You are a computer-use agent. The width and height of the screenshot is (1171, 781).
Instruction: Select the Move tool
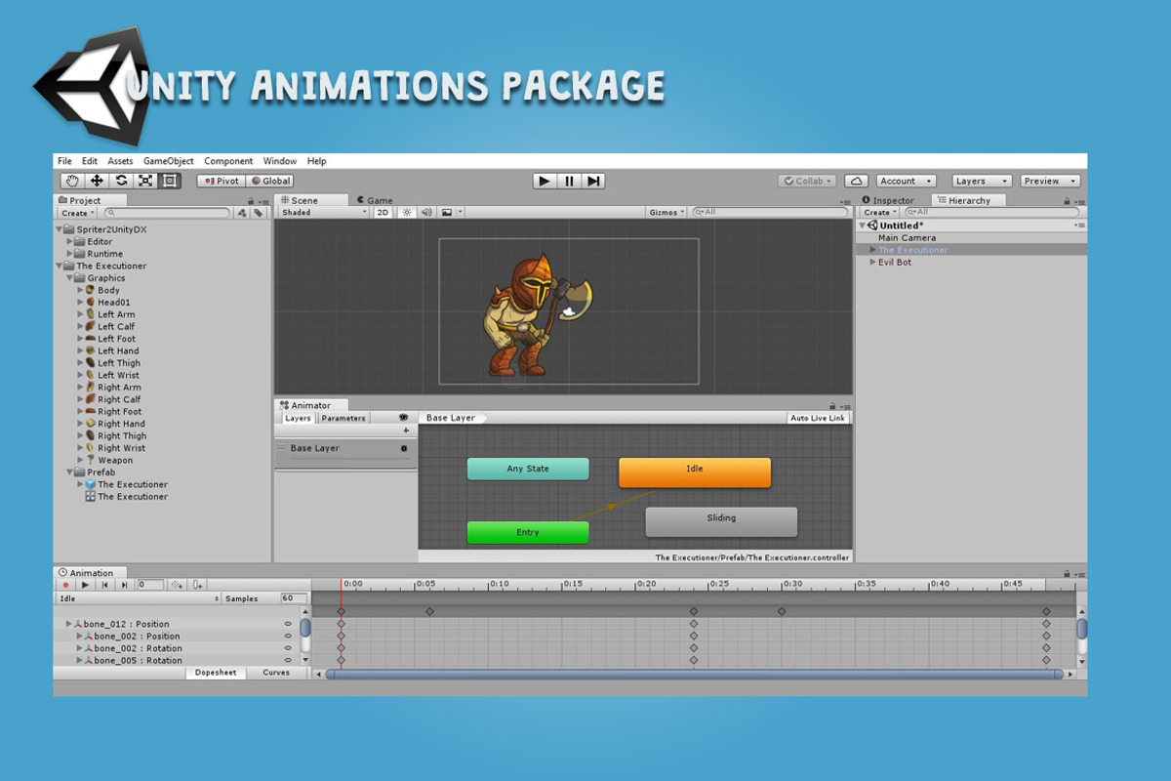(x=97, y=181)
